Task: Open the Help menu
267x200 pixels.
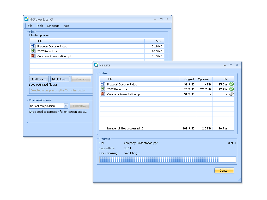Action: pyautogui.click(x=66, y=26)
